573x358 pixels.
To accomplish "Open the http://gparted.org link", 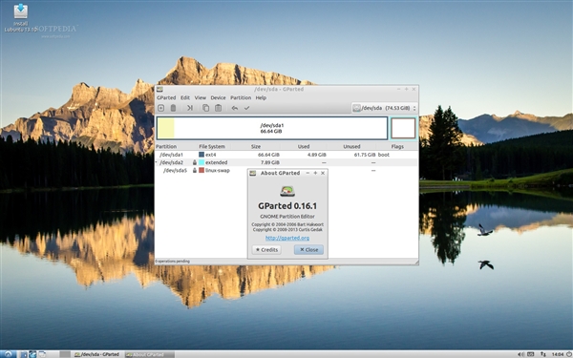I will 287,238.
